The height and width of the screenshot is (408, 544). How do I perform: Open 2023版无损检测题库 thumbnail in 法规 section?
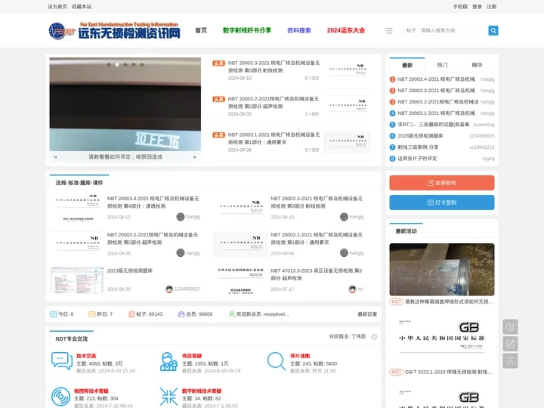(x=77, y=280)
